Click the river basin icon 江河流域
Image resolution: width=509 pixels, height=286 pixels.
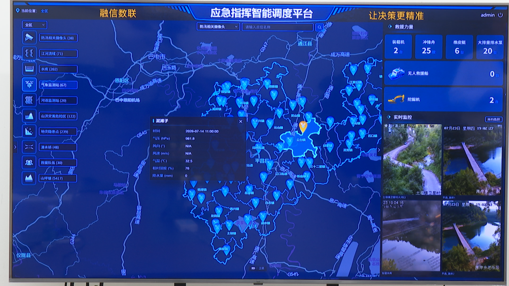click(29, 53)
